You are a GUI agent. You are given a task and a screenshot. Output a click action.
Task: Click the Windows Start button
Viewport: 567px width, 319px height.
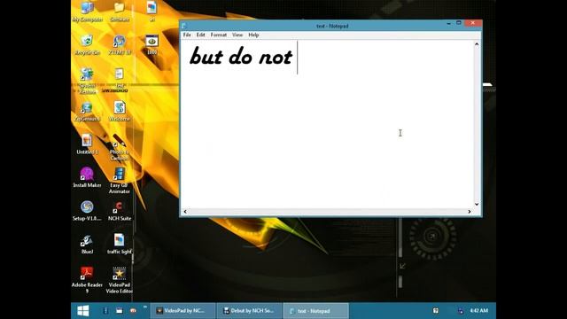83,311
